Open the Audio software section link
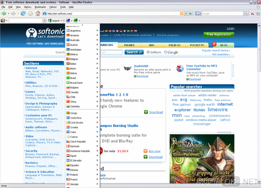This screenshot has height=188, width=261. pyautogui.click(x=36, y=127)
